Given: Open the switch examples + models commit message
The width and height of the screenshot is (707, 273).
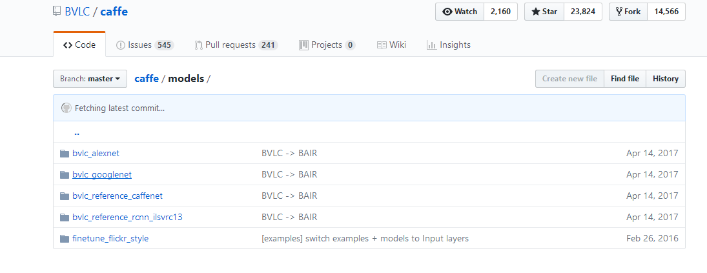Looking at the screenshot, I should coord(365,238).
